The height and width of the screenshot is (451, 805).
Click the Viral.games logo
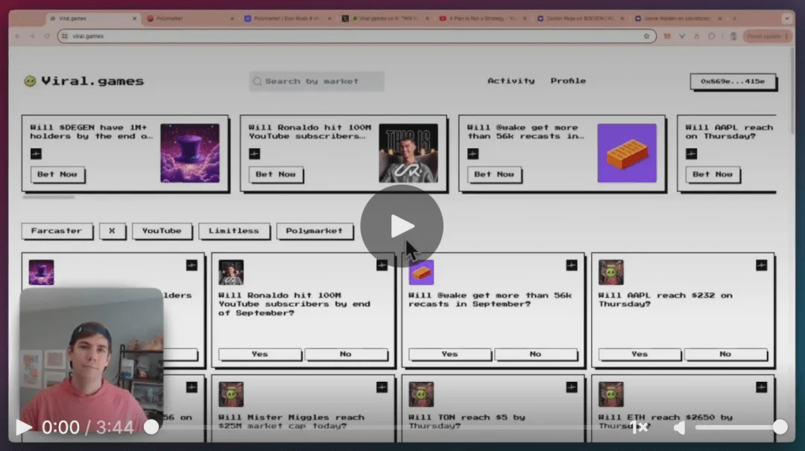tap(84, 81)
